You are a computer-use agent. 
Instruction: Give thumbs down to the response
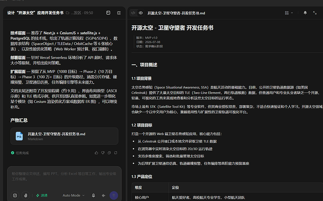point(103,153)
